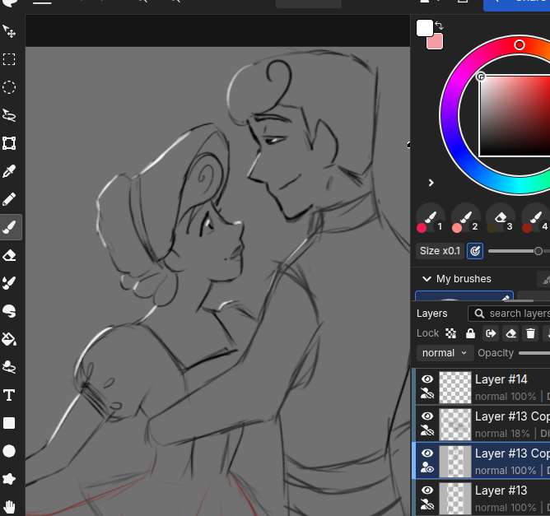Hide Layer #14 with its eye icon

click(427, 379)
